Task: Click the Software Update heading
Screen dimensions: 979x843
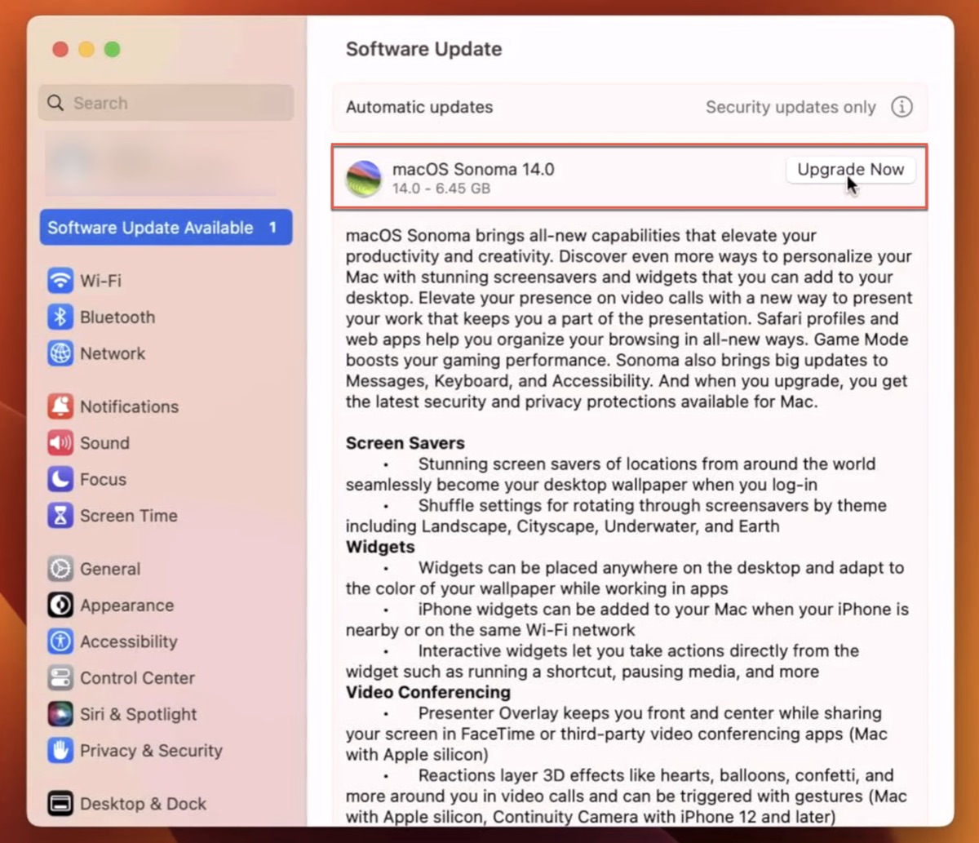Action: pos(423,49)
